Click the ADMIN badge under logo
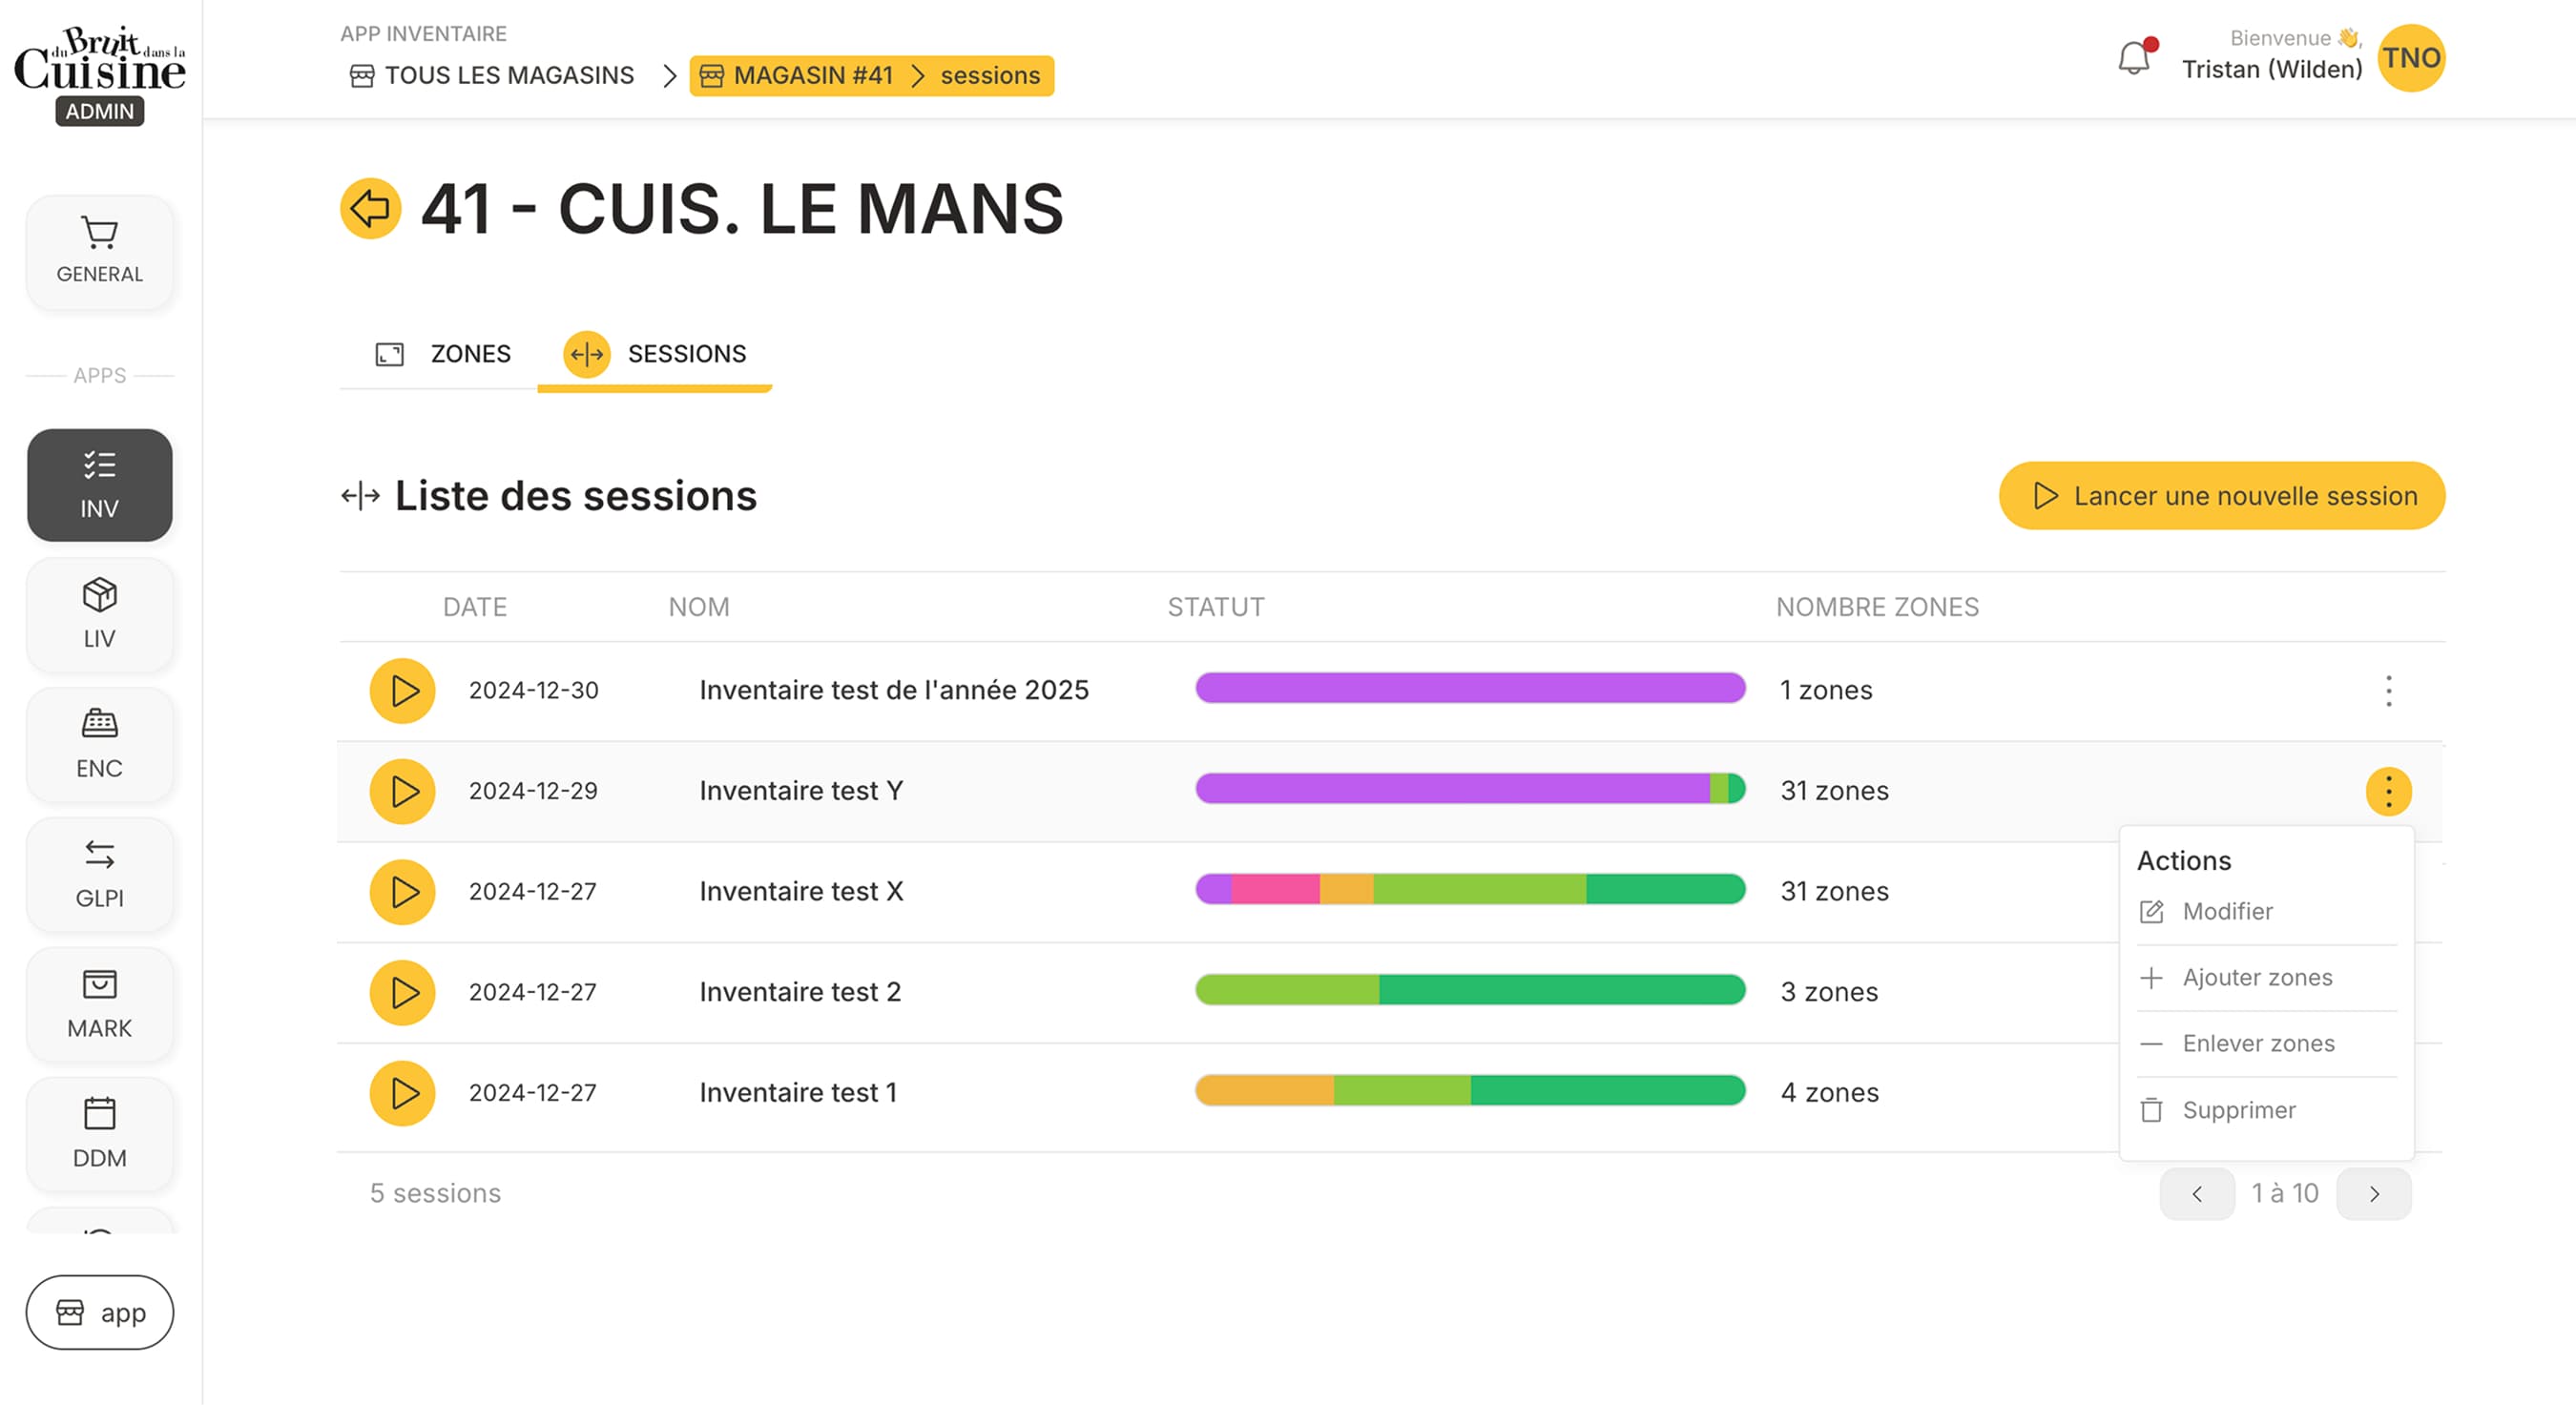This screenshot has height=1405, width=2576. click(x=99, y=112)
